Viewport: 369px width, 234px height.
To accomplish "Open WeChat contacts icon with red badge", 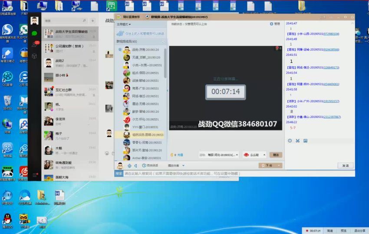I will click(35, 44).
